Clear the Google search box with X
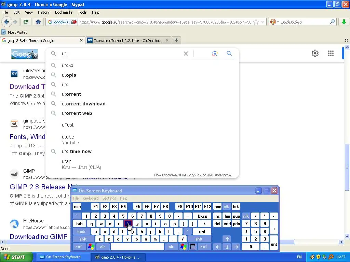This screenshot has height=262, width=350. coord(186,54)
